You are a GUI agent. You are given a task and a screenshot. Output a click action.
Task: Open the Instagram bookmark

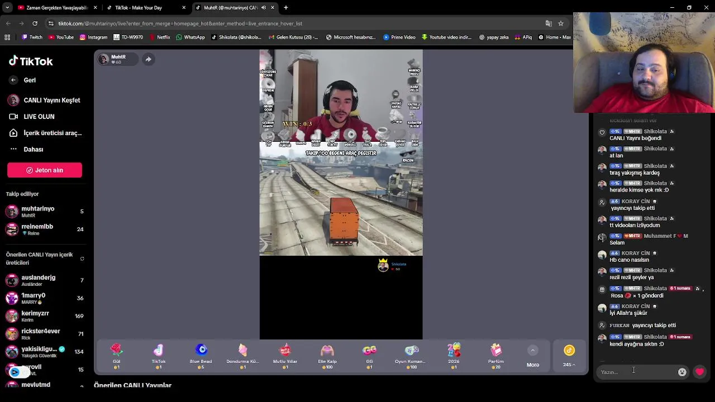93,37
